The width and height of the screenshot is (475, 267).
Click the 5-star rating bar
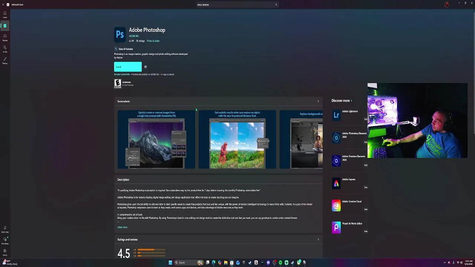[x=151, y=250]
